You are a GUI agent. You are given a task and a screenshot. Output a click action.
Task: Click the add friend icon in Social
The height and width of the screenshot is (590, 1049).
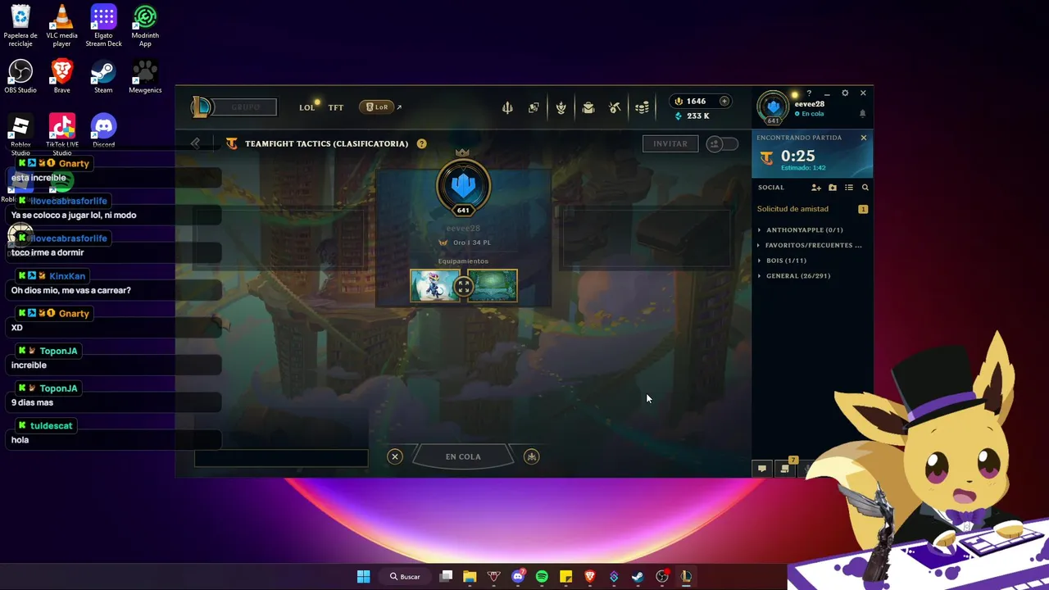pyautogui.click(x=816, y=188)
